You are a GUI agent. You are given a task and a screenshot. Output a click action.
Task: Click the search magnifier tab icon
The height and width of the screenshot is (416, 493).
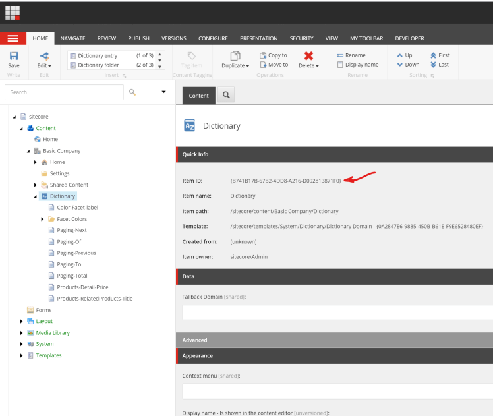pos(225,96)
